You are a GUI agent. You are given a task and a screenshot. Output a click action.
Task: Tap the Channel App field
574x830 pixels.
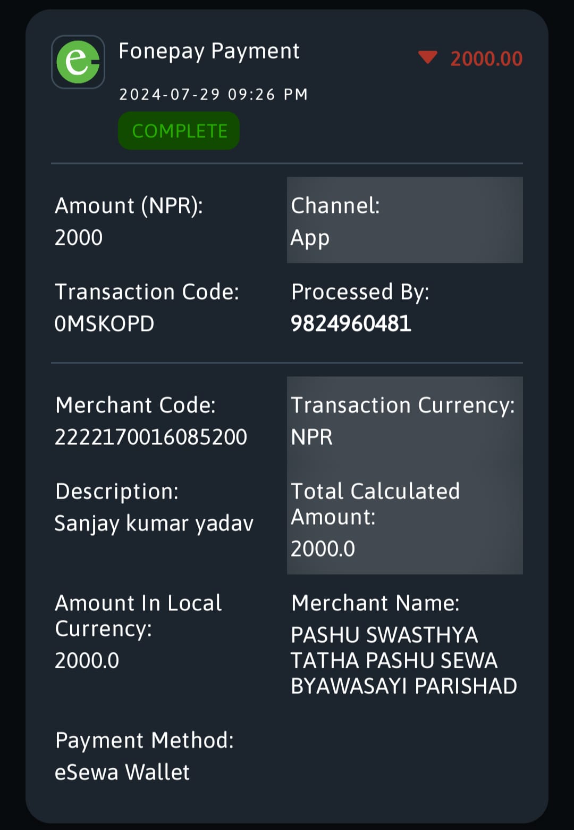coord(405,220)
